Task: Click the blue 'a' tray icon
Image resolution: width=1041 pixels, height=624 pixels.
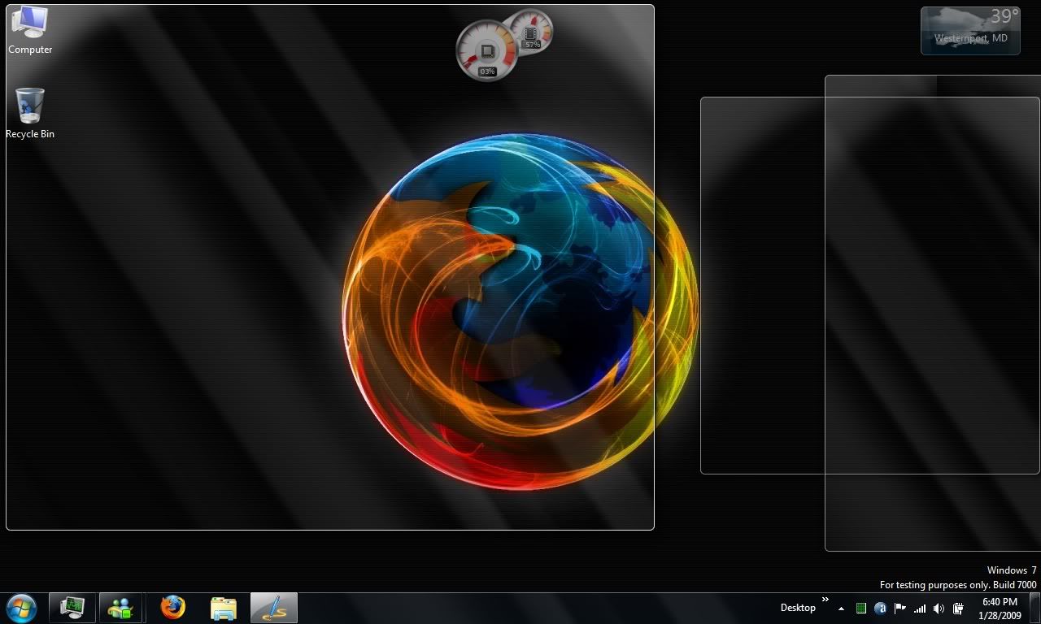Action: [x=881, y=609]
